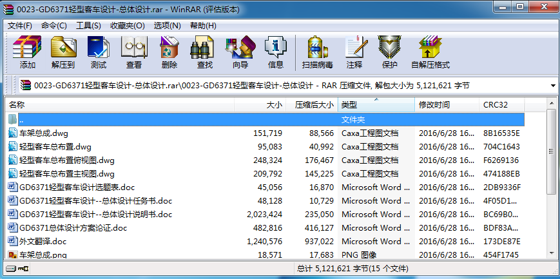Image resolution: width=560 pixels, height=279 pixels.
Task: Expand the address bar path dropdown arrow
Action: pyautogui.click(x=553, y=86)
